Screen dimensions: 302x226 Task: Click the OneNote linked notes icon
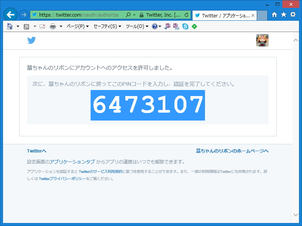pyautogui.click(x=176, y=26)
